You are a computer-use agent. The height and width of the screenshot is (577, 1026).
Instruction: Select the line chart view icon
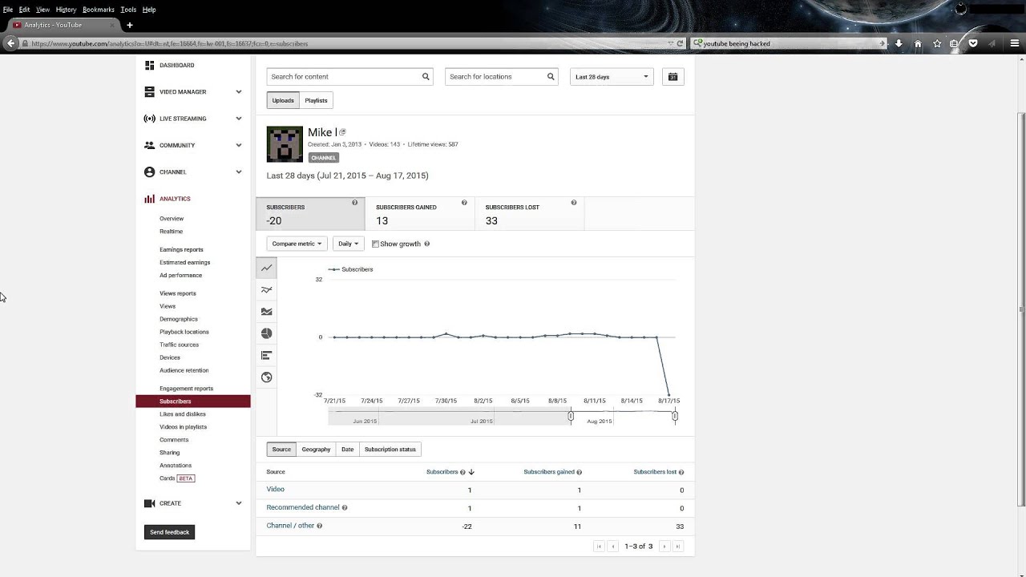(x=267, y=268)
